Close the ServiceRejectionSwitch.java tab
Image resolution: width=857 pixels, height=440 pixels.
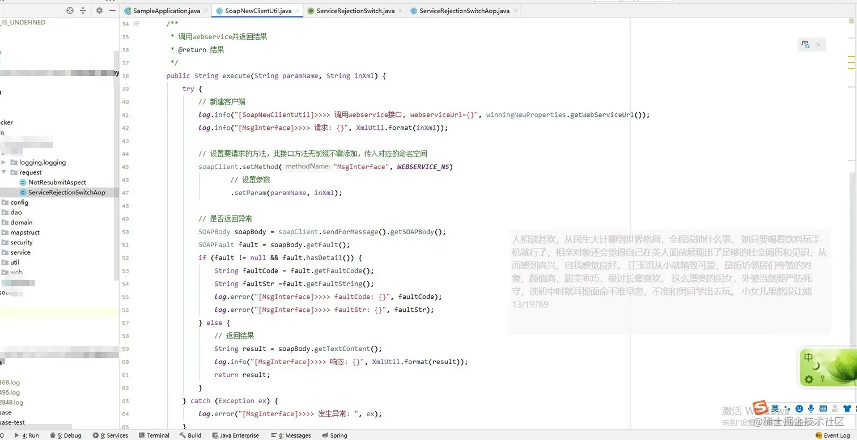[x=400, y=11]
